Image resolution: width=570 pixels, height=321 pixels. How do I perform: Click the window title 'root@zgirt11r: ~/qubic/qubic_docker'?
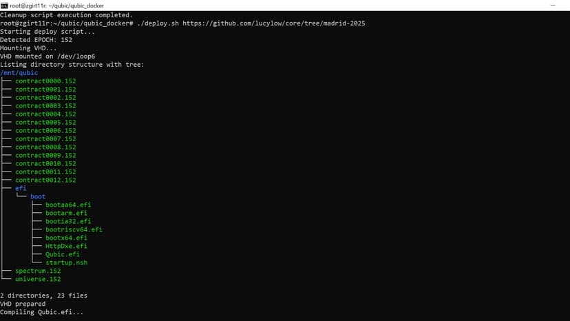pos(56,6)
